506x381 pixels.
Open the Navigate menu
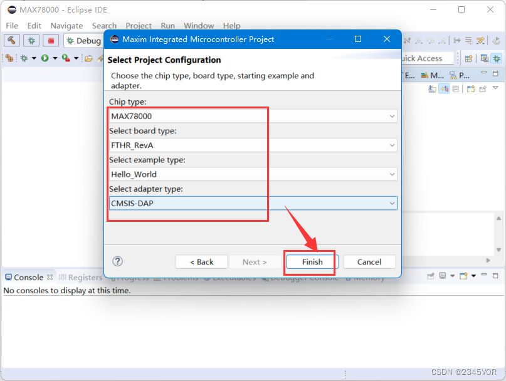click(66, 26)
